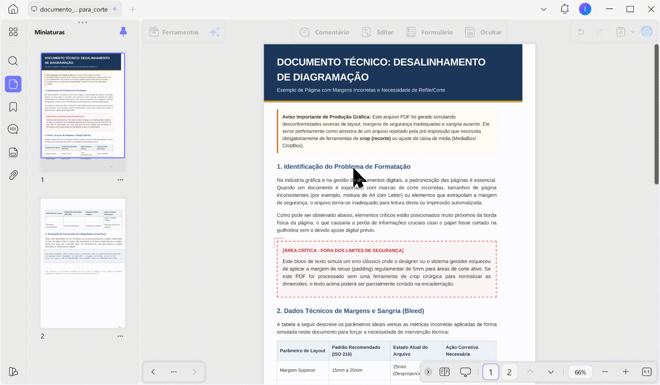Image resolution: width=660 pixels, height=385 pixels.
Task: Go to next page down chevron
Action: (x=551, y=372)
